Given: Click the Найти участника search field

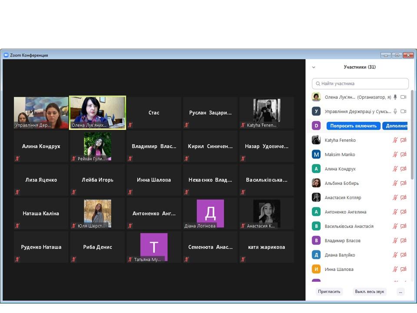Looking at the screenshot, I should tap(361, 83).
